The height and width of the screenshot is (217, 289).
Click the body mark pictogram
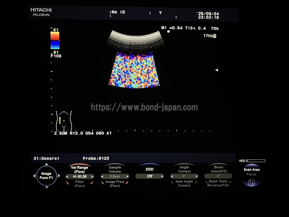coord(64,120)
